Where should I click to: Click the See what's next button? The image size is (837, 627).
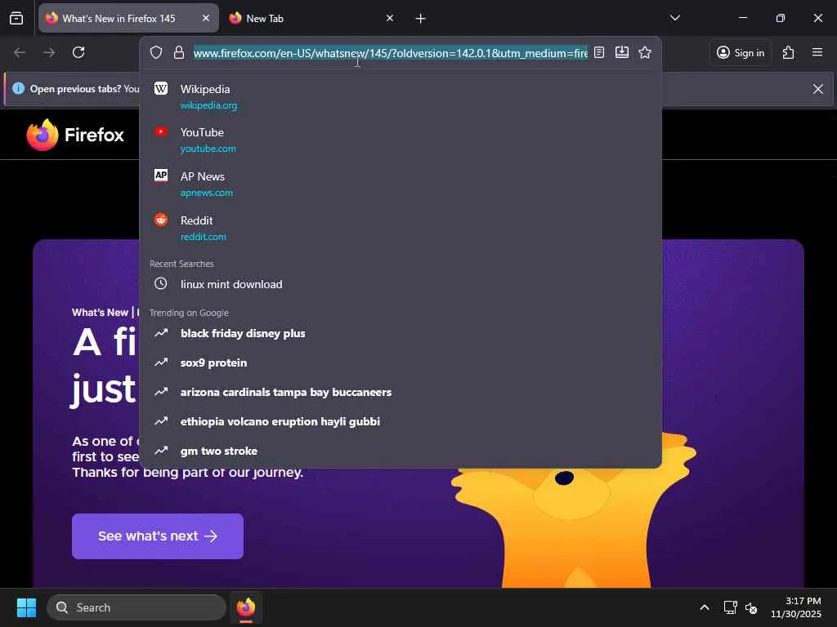click(x=158, y=536)
